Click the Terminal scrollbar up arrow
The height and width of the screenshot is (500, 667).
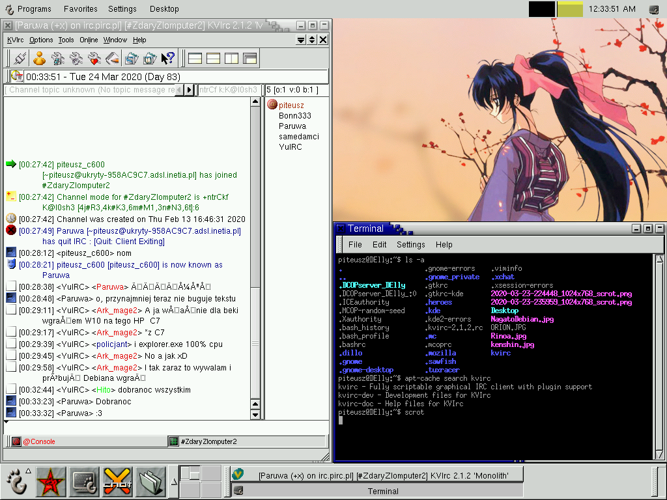point(659,258)
